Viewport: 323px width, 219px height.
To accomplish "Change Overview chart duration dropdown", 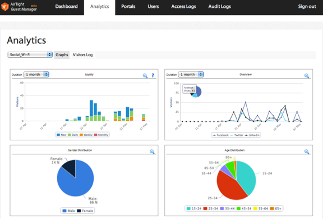I will click(191, 75).
